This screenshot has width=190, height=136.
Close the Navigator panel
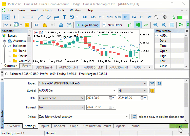(x=30, y=31)
